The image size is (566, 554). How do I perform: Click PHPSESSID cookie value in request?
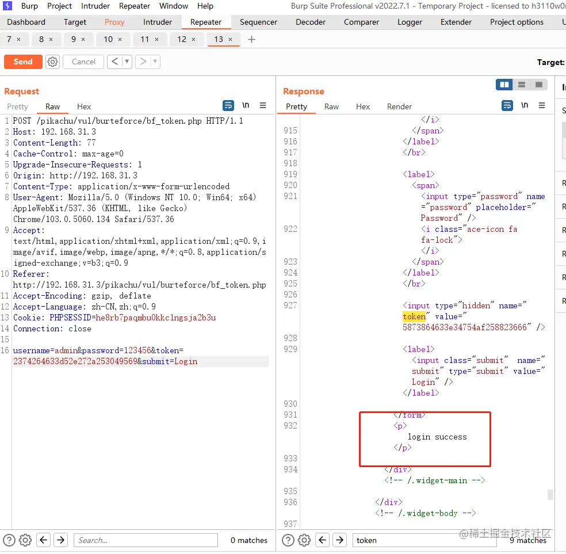(x=156, y=318)
